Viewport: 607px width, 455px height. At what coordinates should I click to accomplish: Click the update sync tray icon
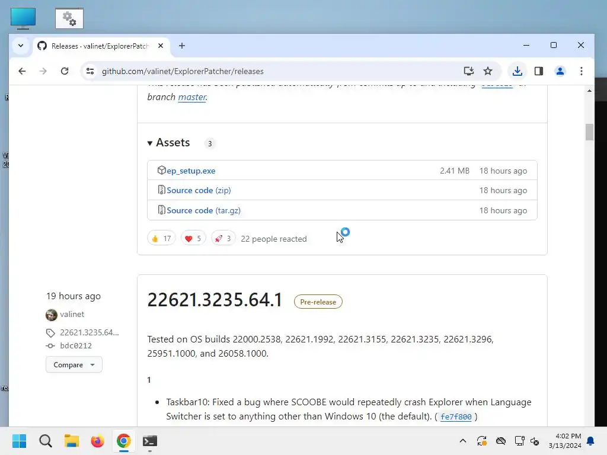coord(481,441)
